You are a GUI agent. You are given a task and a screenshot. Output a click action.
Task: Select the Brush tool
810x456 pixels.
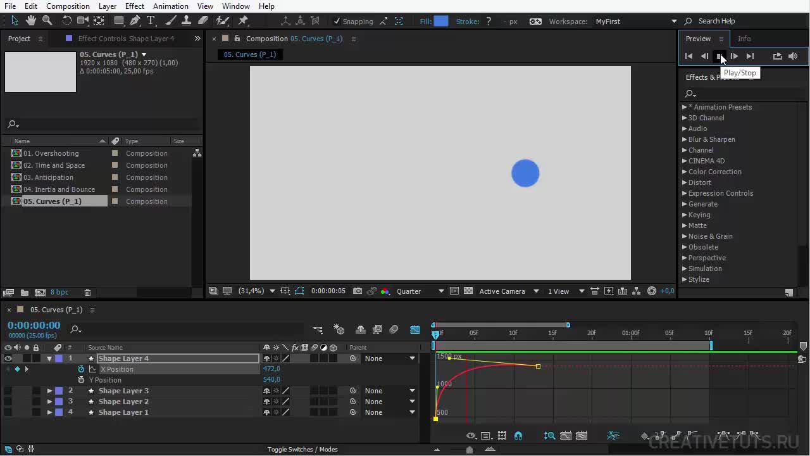click(171, 21)
